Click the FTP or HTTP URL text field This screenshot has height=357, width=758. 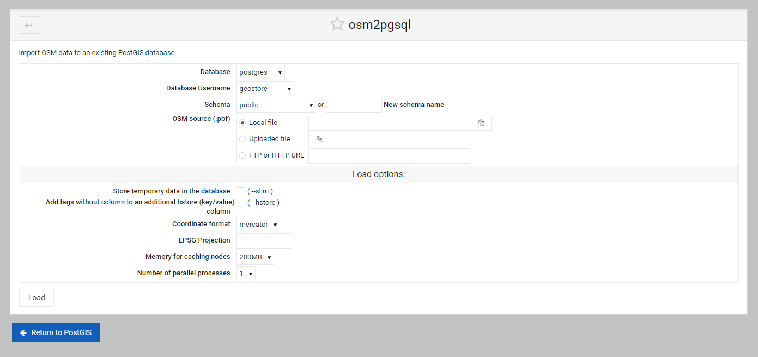[389, 156]
